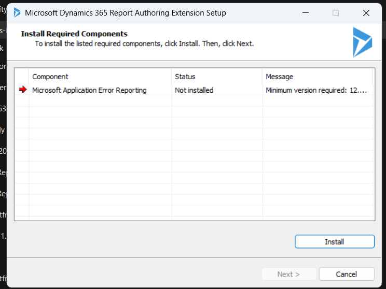
Task: Select the red arrow icon beside Error Reporting
Action: pos(23,90)
